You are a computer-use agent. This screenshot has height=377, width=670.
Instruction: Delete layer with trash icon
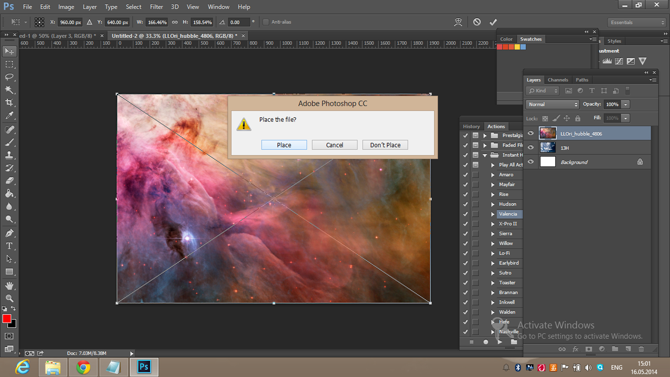tap(641, 349)
